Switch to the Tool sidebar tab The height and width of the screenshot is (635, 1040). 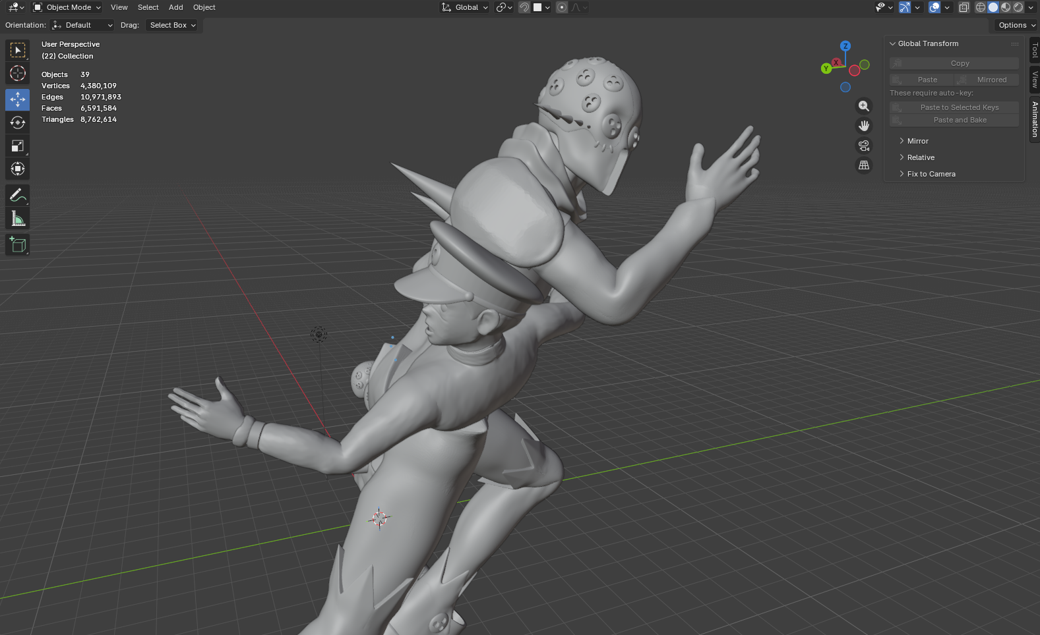pos(1035,50)
